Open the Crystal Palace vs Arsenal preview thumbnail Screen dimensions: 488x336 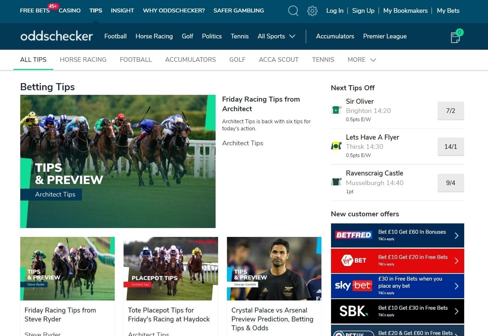coord(274,269)
